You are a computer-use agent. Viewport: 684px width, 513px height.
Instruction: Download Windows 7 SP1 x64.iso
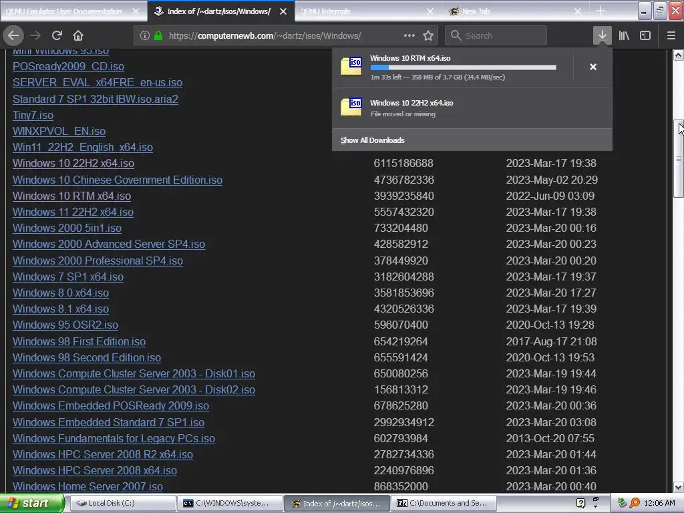pyautogui.click(x=68, y=277)
